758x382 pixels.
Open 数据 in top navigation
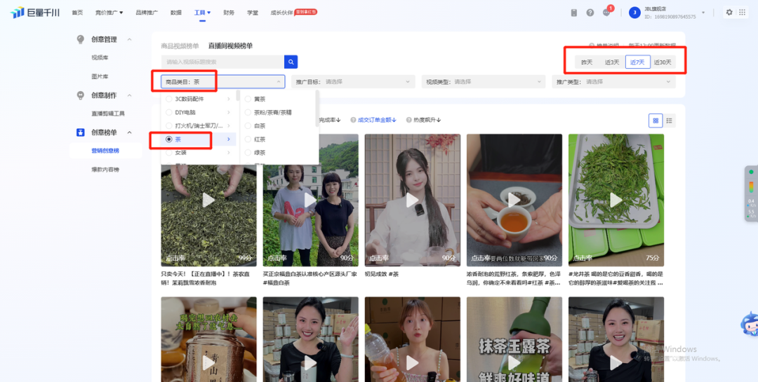176,13
